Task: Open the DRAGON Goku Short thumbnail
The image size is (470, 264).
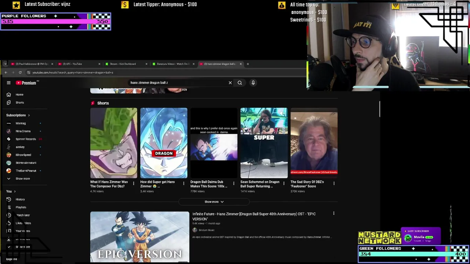Action: (x=164, y=143)
